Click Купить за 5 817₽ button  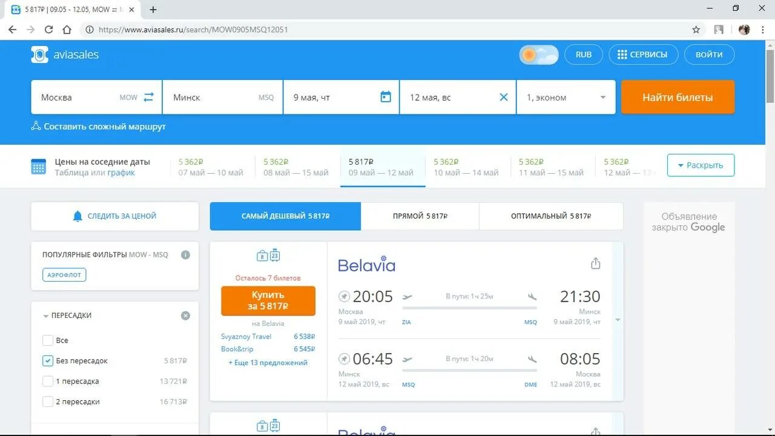(x=268, y=301)
